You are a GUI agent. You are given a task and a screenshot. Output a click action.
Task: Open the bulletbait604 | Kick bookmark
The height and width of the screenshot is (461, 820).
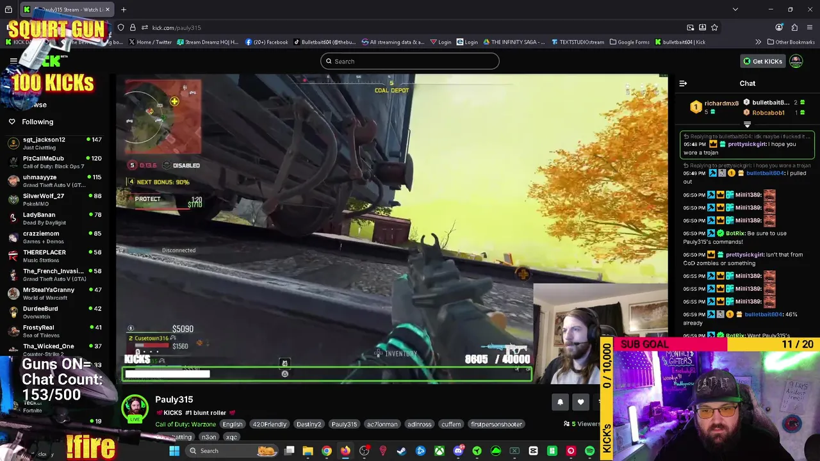click(680, 42)
